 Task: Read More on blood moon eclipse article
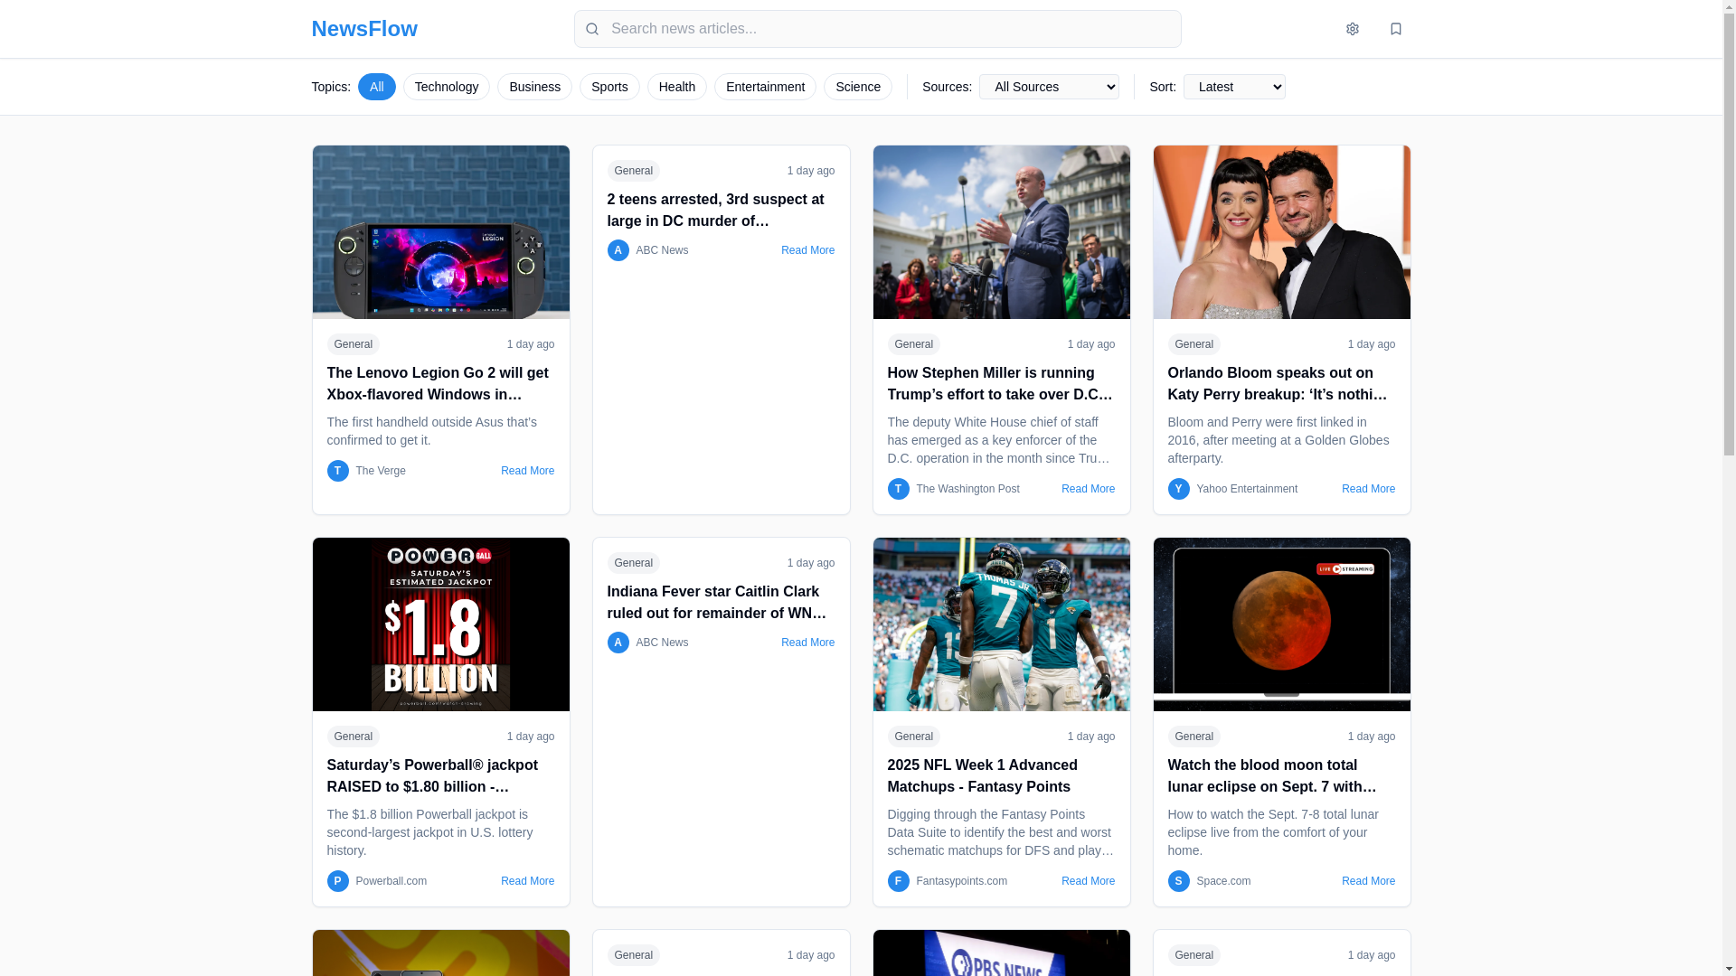(1368, 881)
